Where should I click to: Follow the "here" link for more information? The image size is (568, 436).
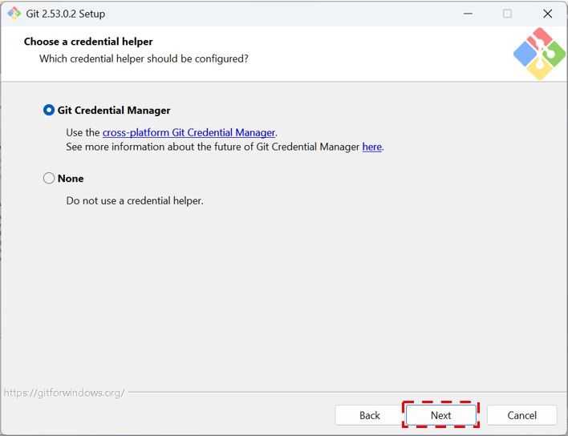point(371,147)
